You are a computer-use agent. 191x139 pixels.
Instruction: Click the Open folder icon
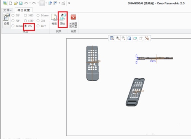16,3
